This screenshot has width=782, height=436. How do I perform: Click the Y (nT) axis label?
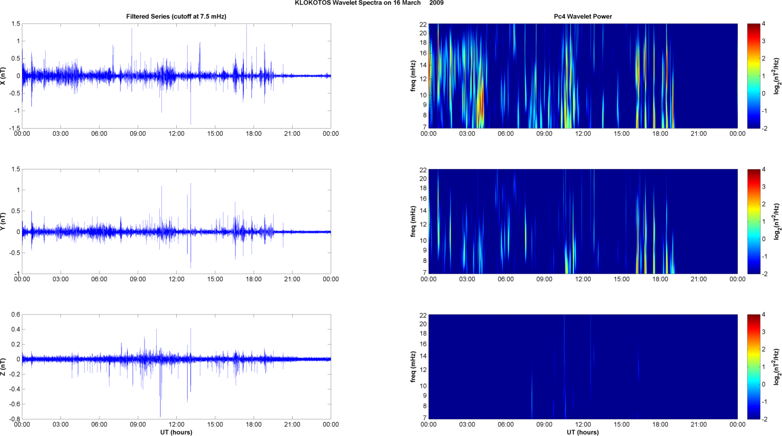click(x=4, y=221)
